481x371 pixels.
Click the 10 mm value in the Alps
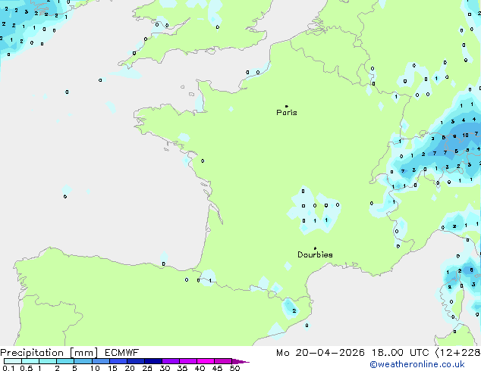pos(466,136)
